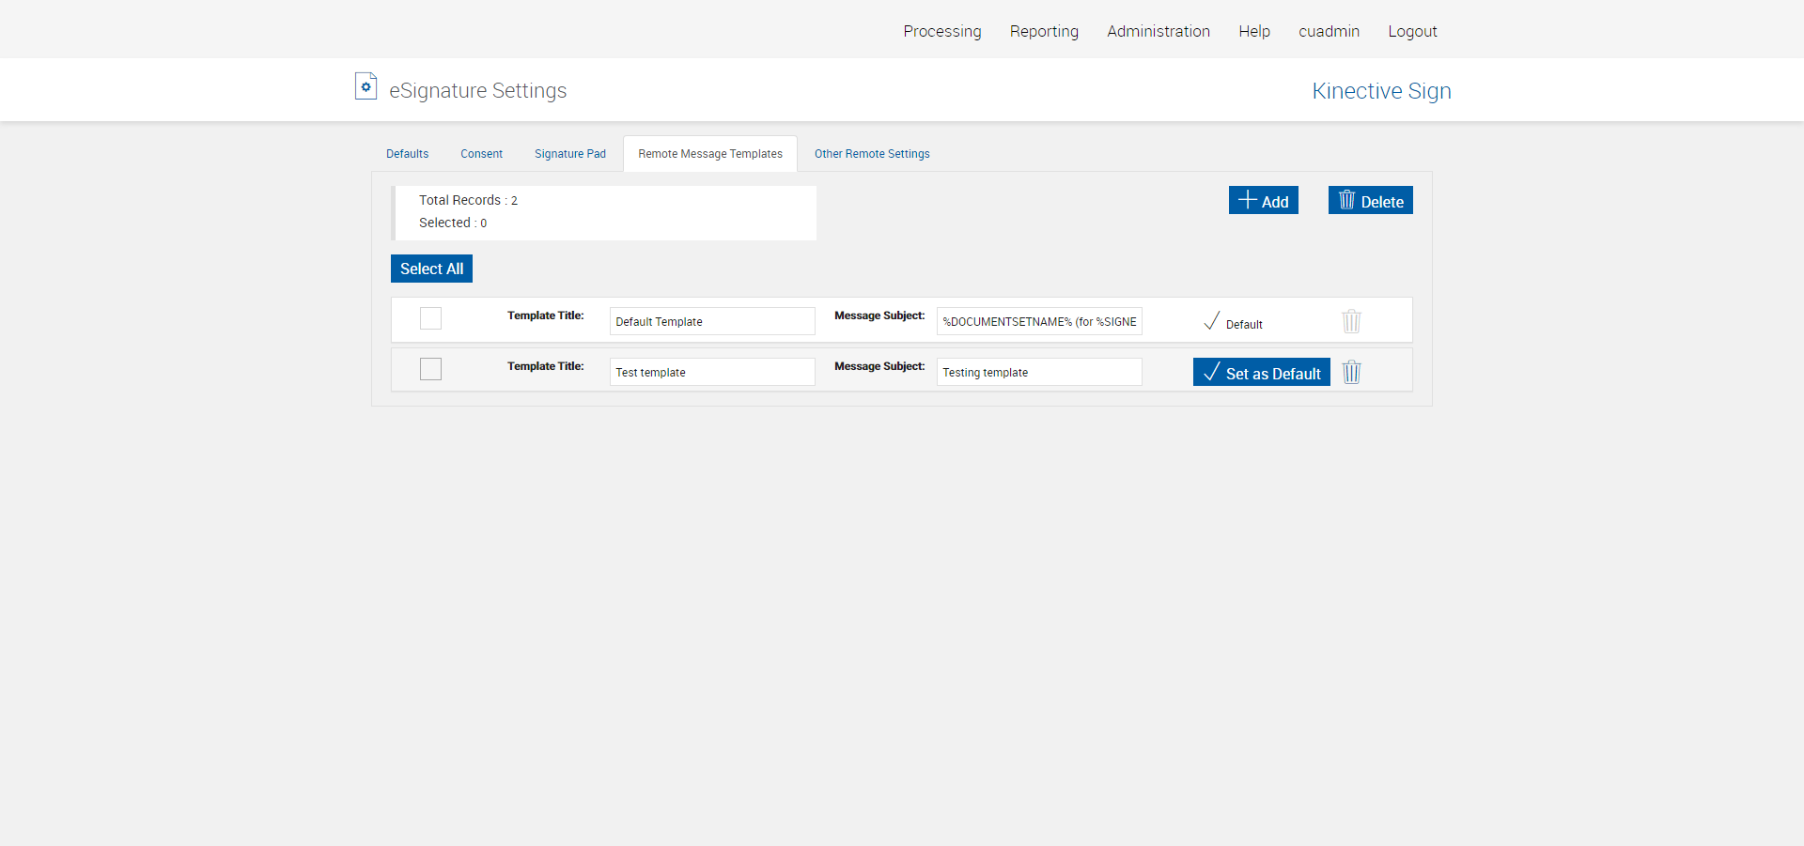Open the cuadmin user menu
The image size is (1804, 846).
coord(1329,31)
